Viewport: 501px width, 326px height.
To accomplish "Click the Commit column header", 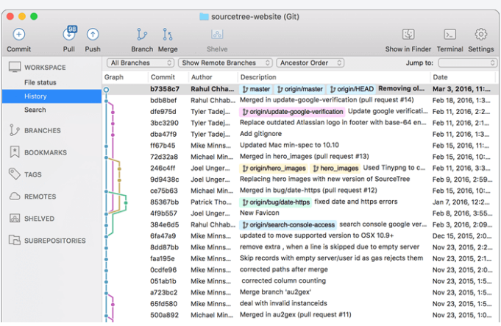I will [163, 77].
